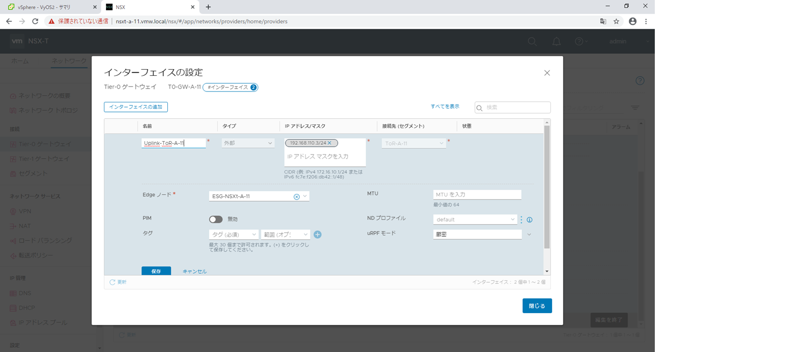796x352 pixels.
Task: Clear the ESG-NSXt-A-11 Edge node selection
Action: (296, 196)
